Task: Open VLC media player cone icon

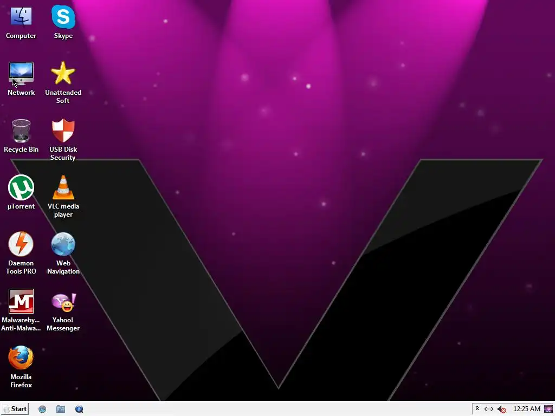Action: (63, 187)
